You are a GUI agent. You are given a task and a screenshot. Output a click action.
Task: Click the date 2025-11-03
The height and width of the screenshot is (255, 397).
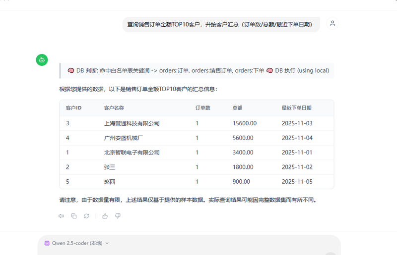pos(297,123)
